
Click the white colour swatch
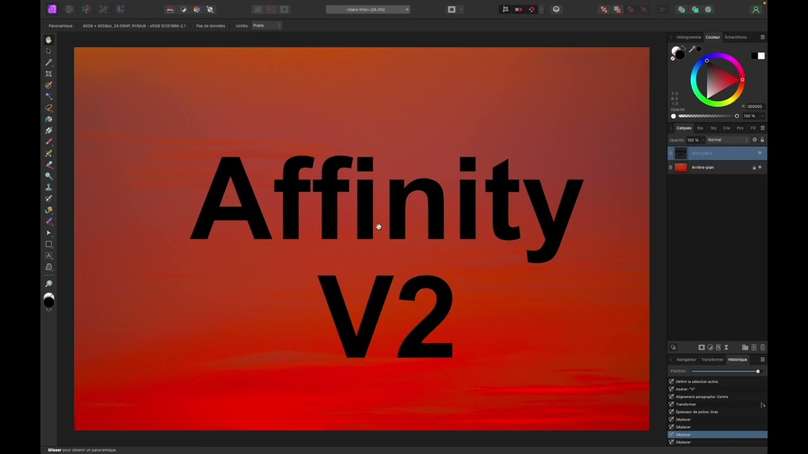761,55
